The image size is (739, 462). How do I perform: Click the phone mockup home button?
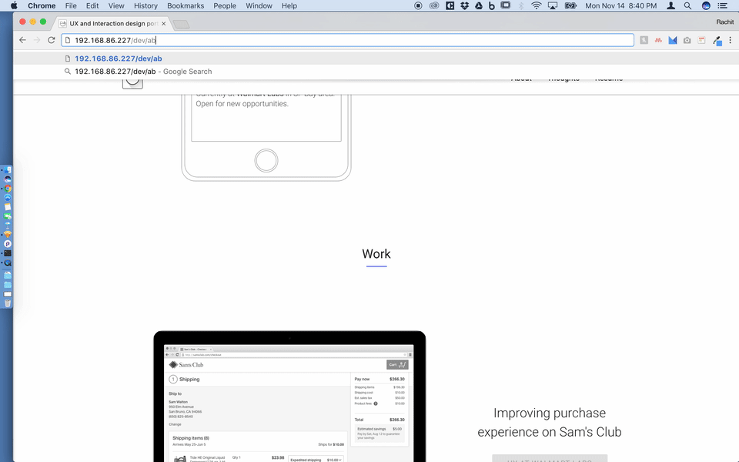266,161
